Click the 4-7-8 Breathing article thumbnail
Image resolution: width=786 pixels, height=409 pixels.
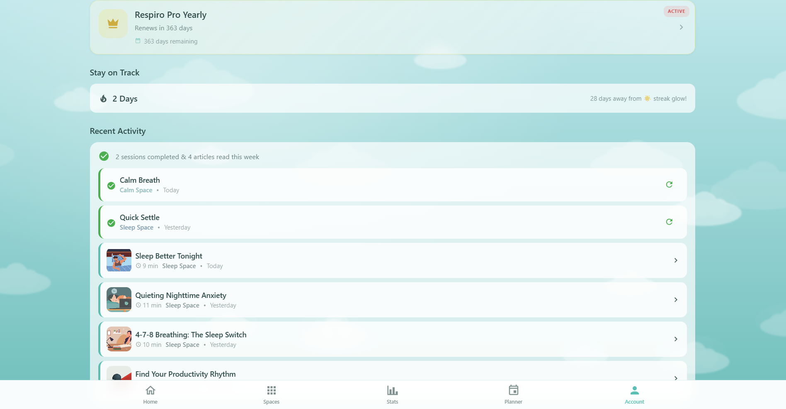pos(119,339)
